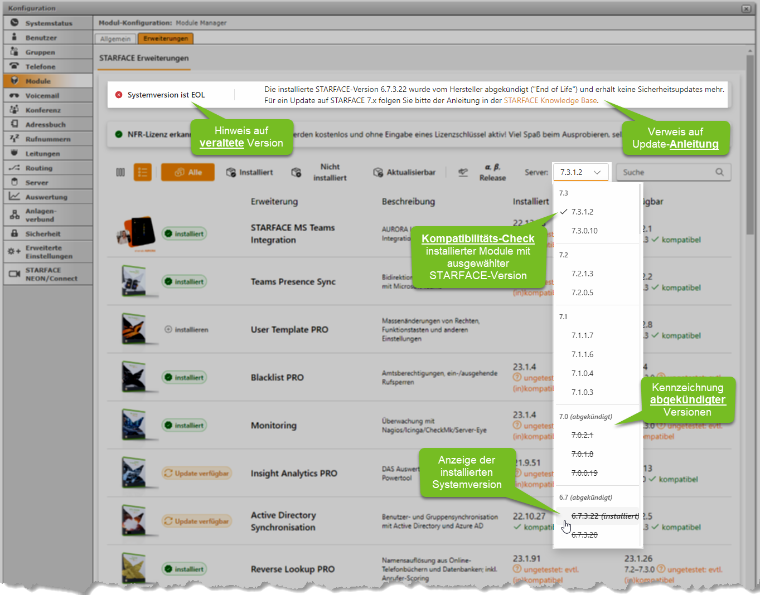The height and width of the screenshot is (595, 760).
Task: Click the Routing sidebar icon
Action: [14, 168]
